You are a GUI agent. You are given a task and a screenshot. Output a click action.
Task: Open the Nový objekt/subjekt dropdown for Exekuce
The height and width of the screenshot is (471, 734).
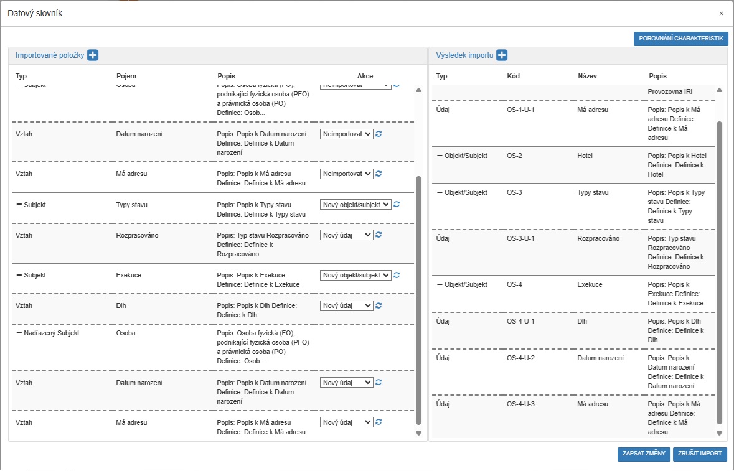(355, 275)
